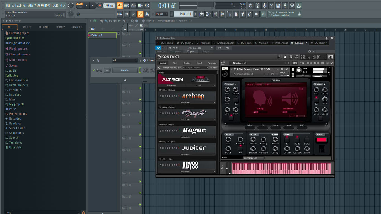This screenshot has height=214, width=381.
Task: Click the FL Studio stop button
Action: (93, 6)
